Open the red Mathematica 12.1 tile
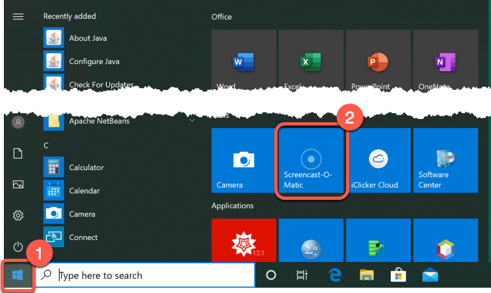This screenshot has height=293, width=491. (244, 241)
